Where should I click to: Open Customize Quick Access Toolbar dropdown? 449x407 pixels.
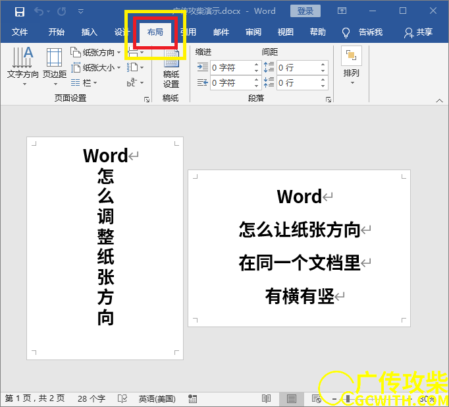[x=81, y=11]
